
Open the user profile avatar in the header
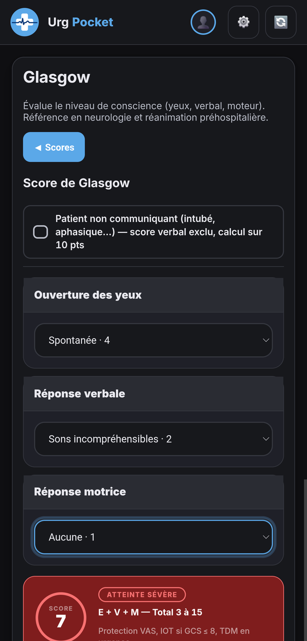203,22
